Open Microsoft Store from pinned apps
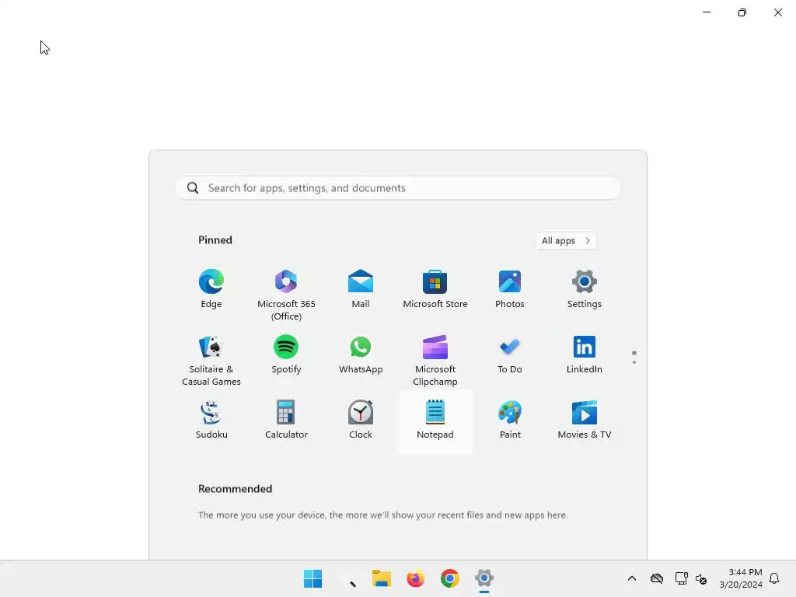The height and width of the screenshot is (597, 796). (x=435, y=288)
